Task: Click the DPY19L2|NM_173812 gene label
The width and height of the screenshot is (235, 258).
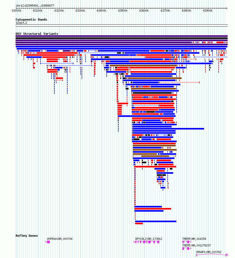Action: pyautogui.click(x=149, y=239)
